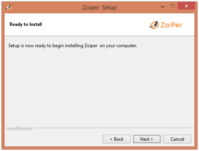The width and height of the screenshot is (199, 151).
Task: Click the 'Setup is now ready' message text
Action: [x=73, y=46]
